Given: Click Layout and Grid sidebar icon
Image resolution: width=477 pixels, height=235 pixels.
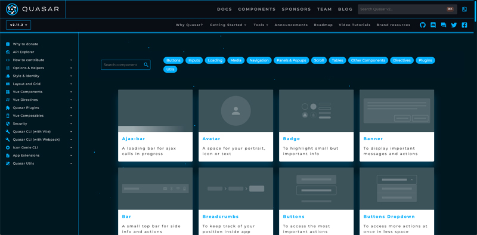Looking at the screenshot, I should click(8, 84).
